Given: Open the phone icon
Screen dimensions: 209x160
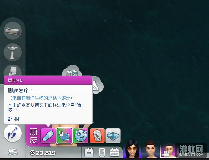Looking at the screenshot, I should pos(102,152).
